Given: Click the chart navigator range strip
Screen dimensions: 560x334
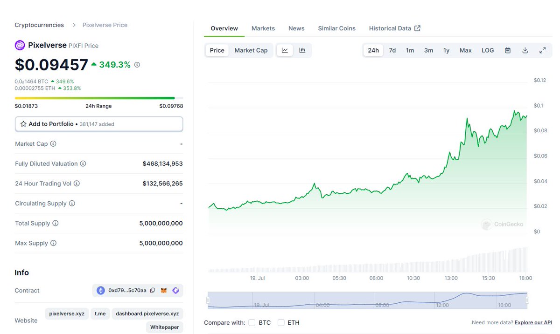Looking at the screenshot, I should (367, 300).
